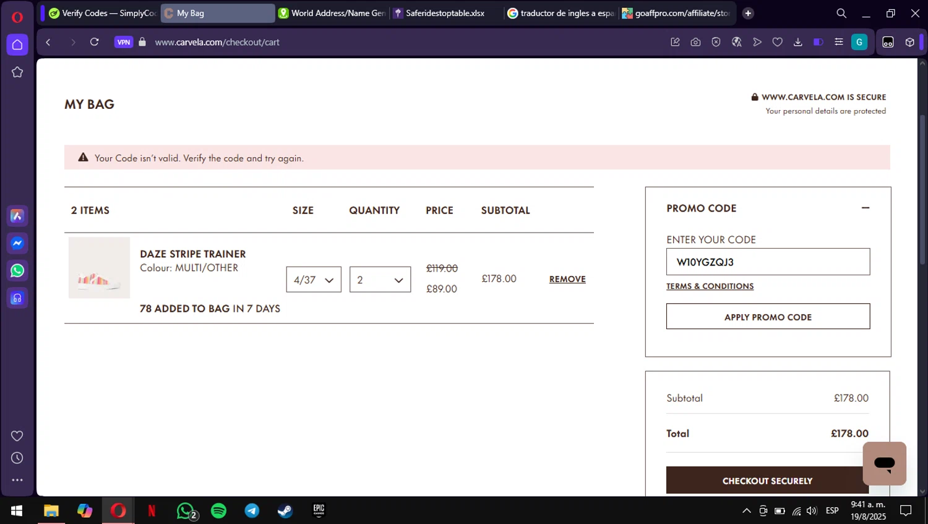Open the extensions cube icon
928x524 pixels.
tap(909, 42)
